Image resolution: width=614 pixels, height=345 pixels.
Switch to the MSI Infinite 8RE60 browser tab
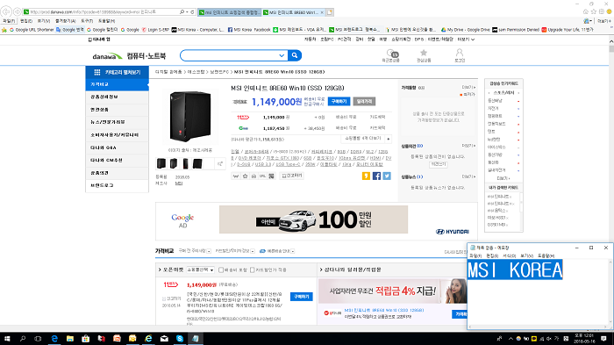tap(293, 12)
